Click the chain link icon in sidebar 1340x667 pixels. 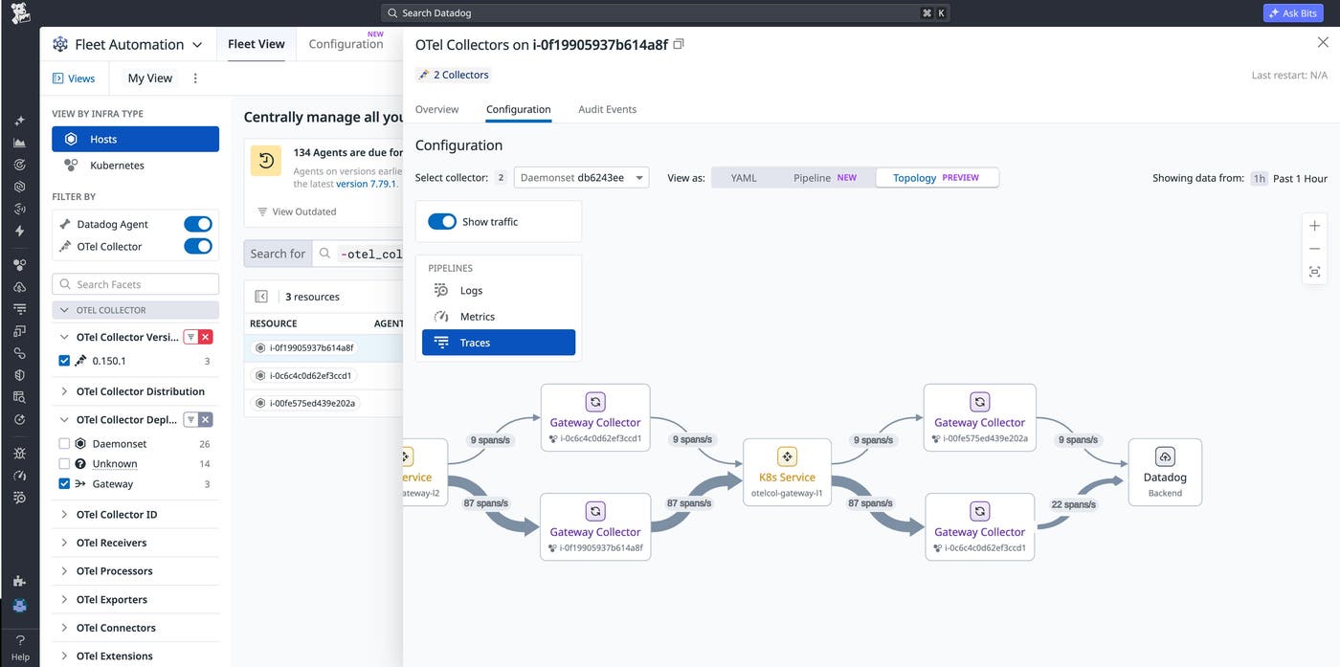point(19,353)
